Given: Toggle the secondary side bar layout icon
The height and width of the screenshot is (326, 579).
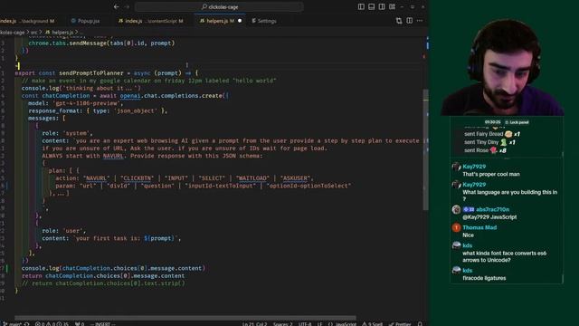Looking at the screenshot, I should click(x=382, y=6).
